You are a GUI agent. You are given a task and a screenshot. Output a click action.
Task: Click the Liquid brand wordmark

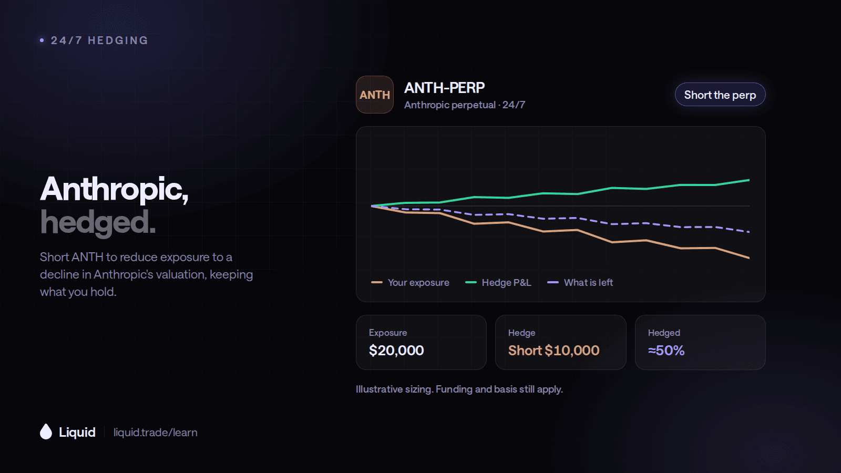(77, 432)
